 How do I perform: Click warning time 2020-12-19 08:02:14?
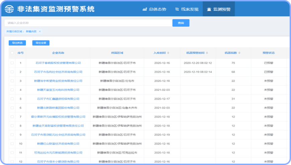[198, 72]
